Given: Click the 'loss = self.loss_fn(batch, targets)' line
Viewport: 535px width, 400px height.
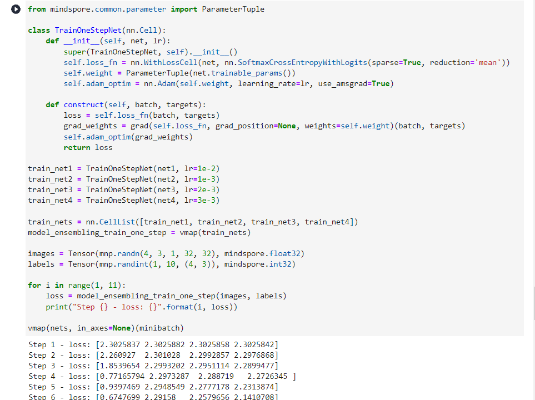Looking at the screenshot, I should pos(142,116).
